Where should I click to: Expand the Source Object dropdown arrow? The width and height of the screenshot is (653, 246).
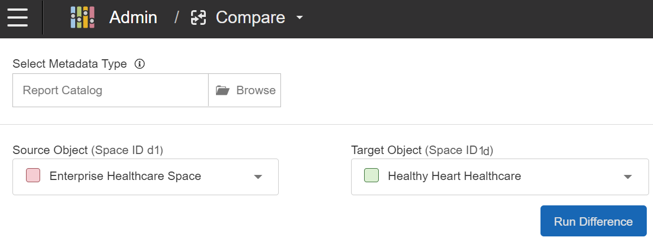pos(258,177)
